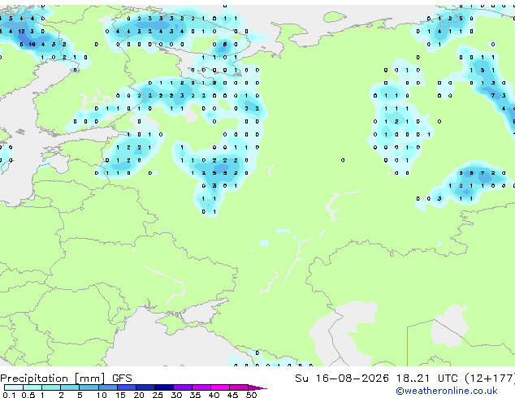The image size is (515, 398).
Task: Select the 2–5 mm legend color swatch
Action: pyautogui.click(x=70, y=387)
